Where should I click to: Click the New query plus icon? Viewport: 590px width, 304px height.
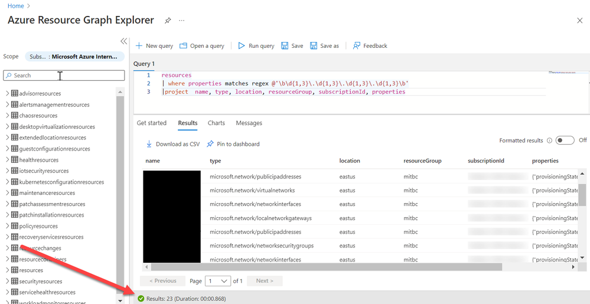click(x=139, y=45)
